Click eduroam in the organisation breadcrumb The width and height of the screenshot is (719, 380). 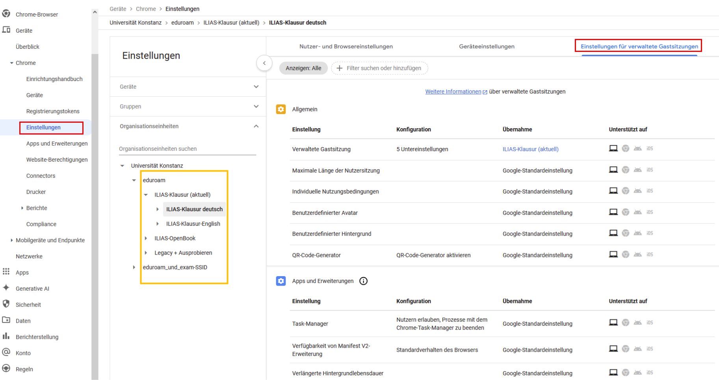182,22
